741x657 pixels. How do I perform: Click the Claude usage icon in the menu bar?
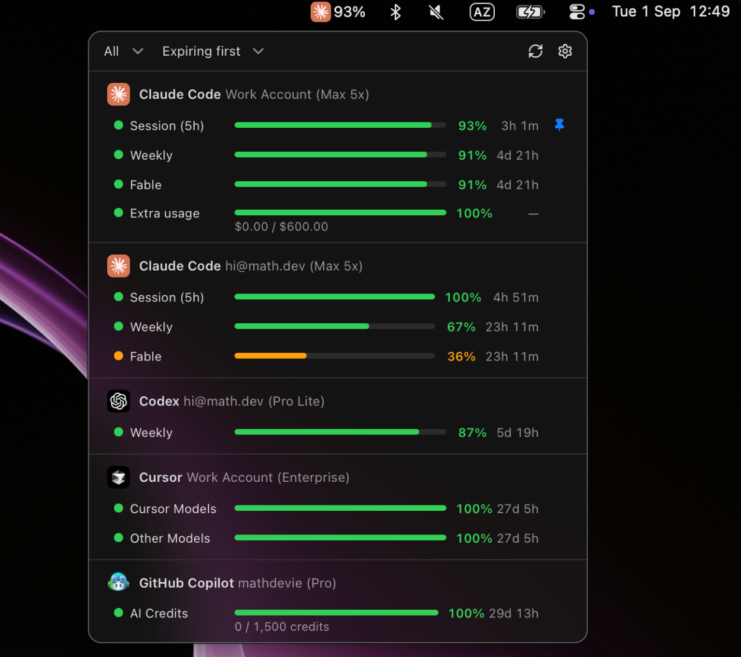pos(320,12)
